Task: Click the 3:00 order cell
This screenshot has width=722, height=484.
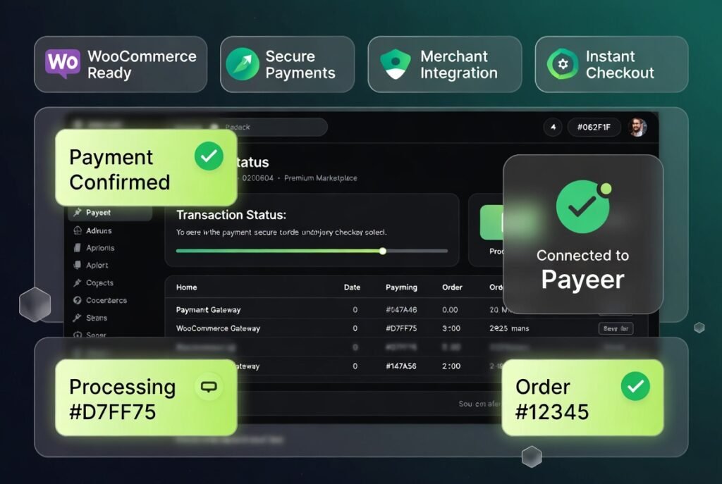Action: [451, 328]
